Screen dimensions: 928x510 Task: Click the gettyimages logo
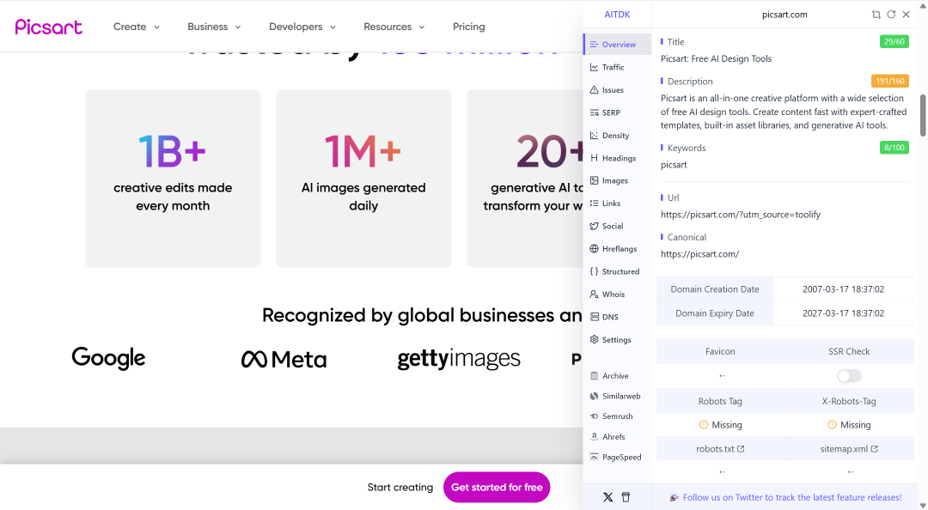pyautogui.click(x=459, y=359)
